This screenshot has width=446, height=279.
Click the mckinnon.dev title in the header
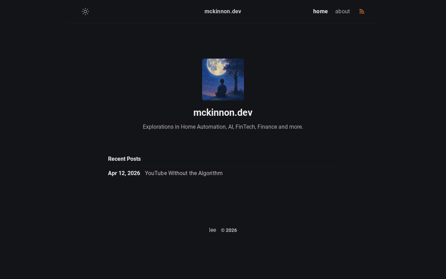click(223, 12)
